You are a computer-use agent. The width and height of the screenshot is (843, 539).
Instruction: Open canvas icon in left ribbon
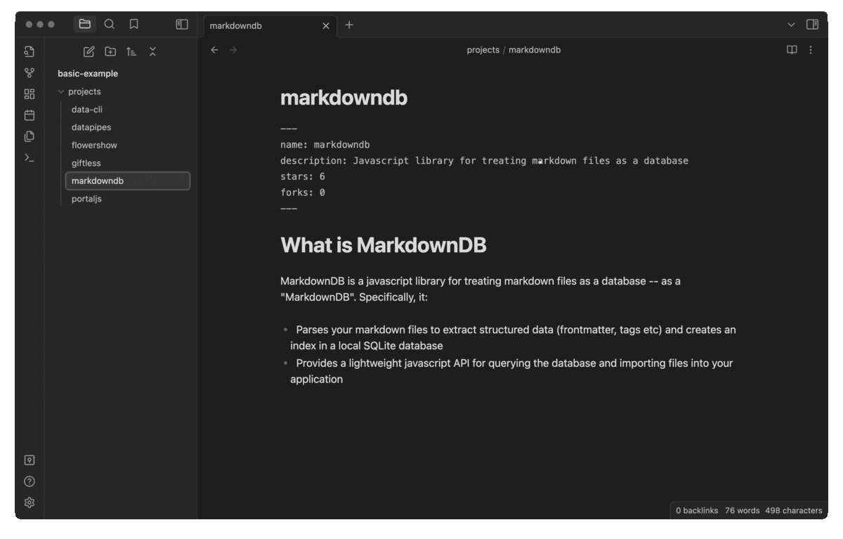click(x=30, y=94)
